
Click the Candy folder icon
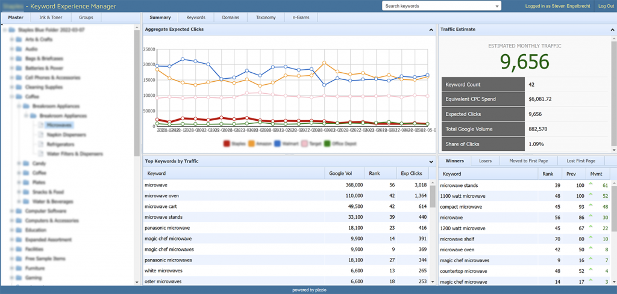click(x=26, y=164)
